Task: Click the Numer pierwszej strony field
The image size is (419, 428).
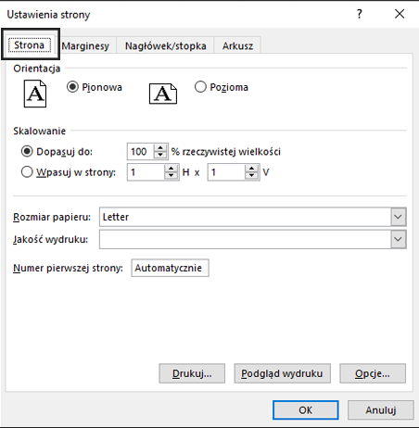Action: click(170, 268)
